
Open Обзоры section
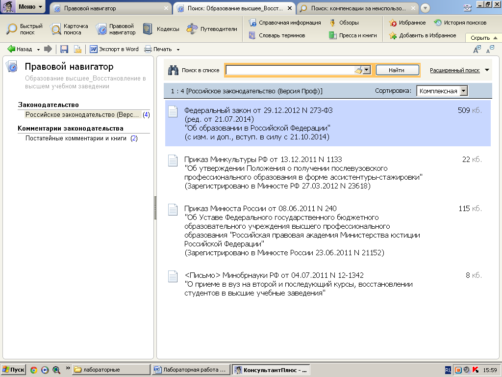pos(344,23)
